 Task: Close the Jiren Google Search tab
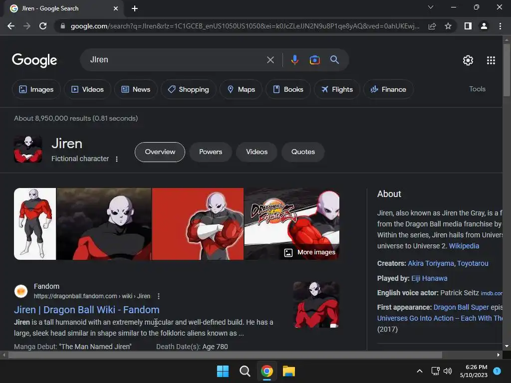116,8
